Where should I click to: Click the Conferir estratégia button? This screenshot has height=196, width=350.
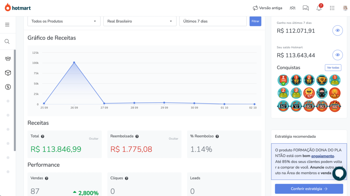pyautogui.click(x=309, y=189)
